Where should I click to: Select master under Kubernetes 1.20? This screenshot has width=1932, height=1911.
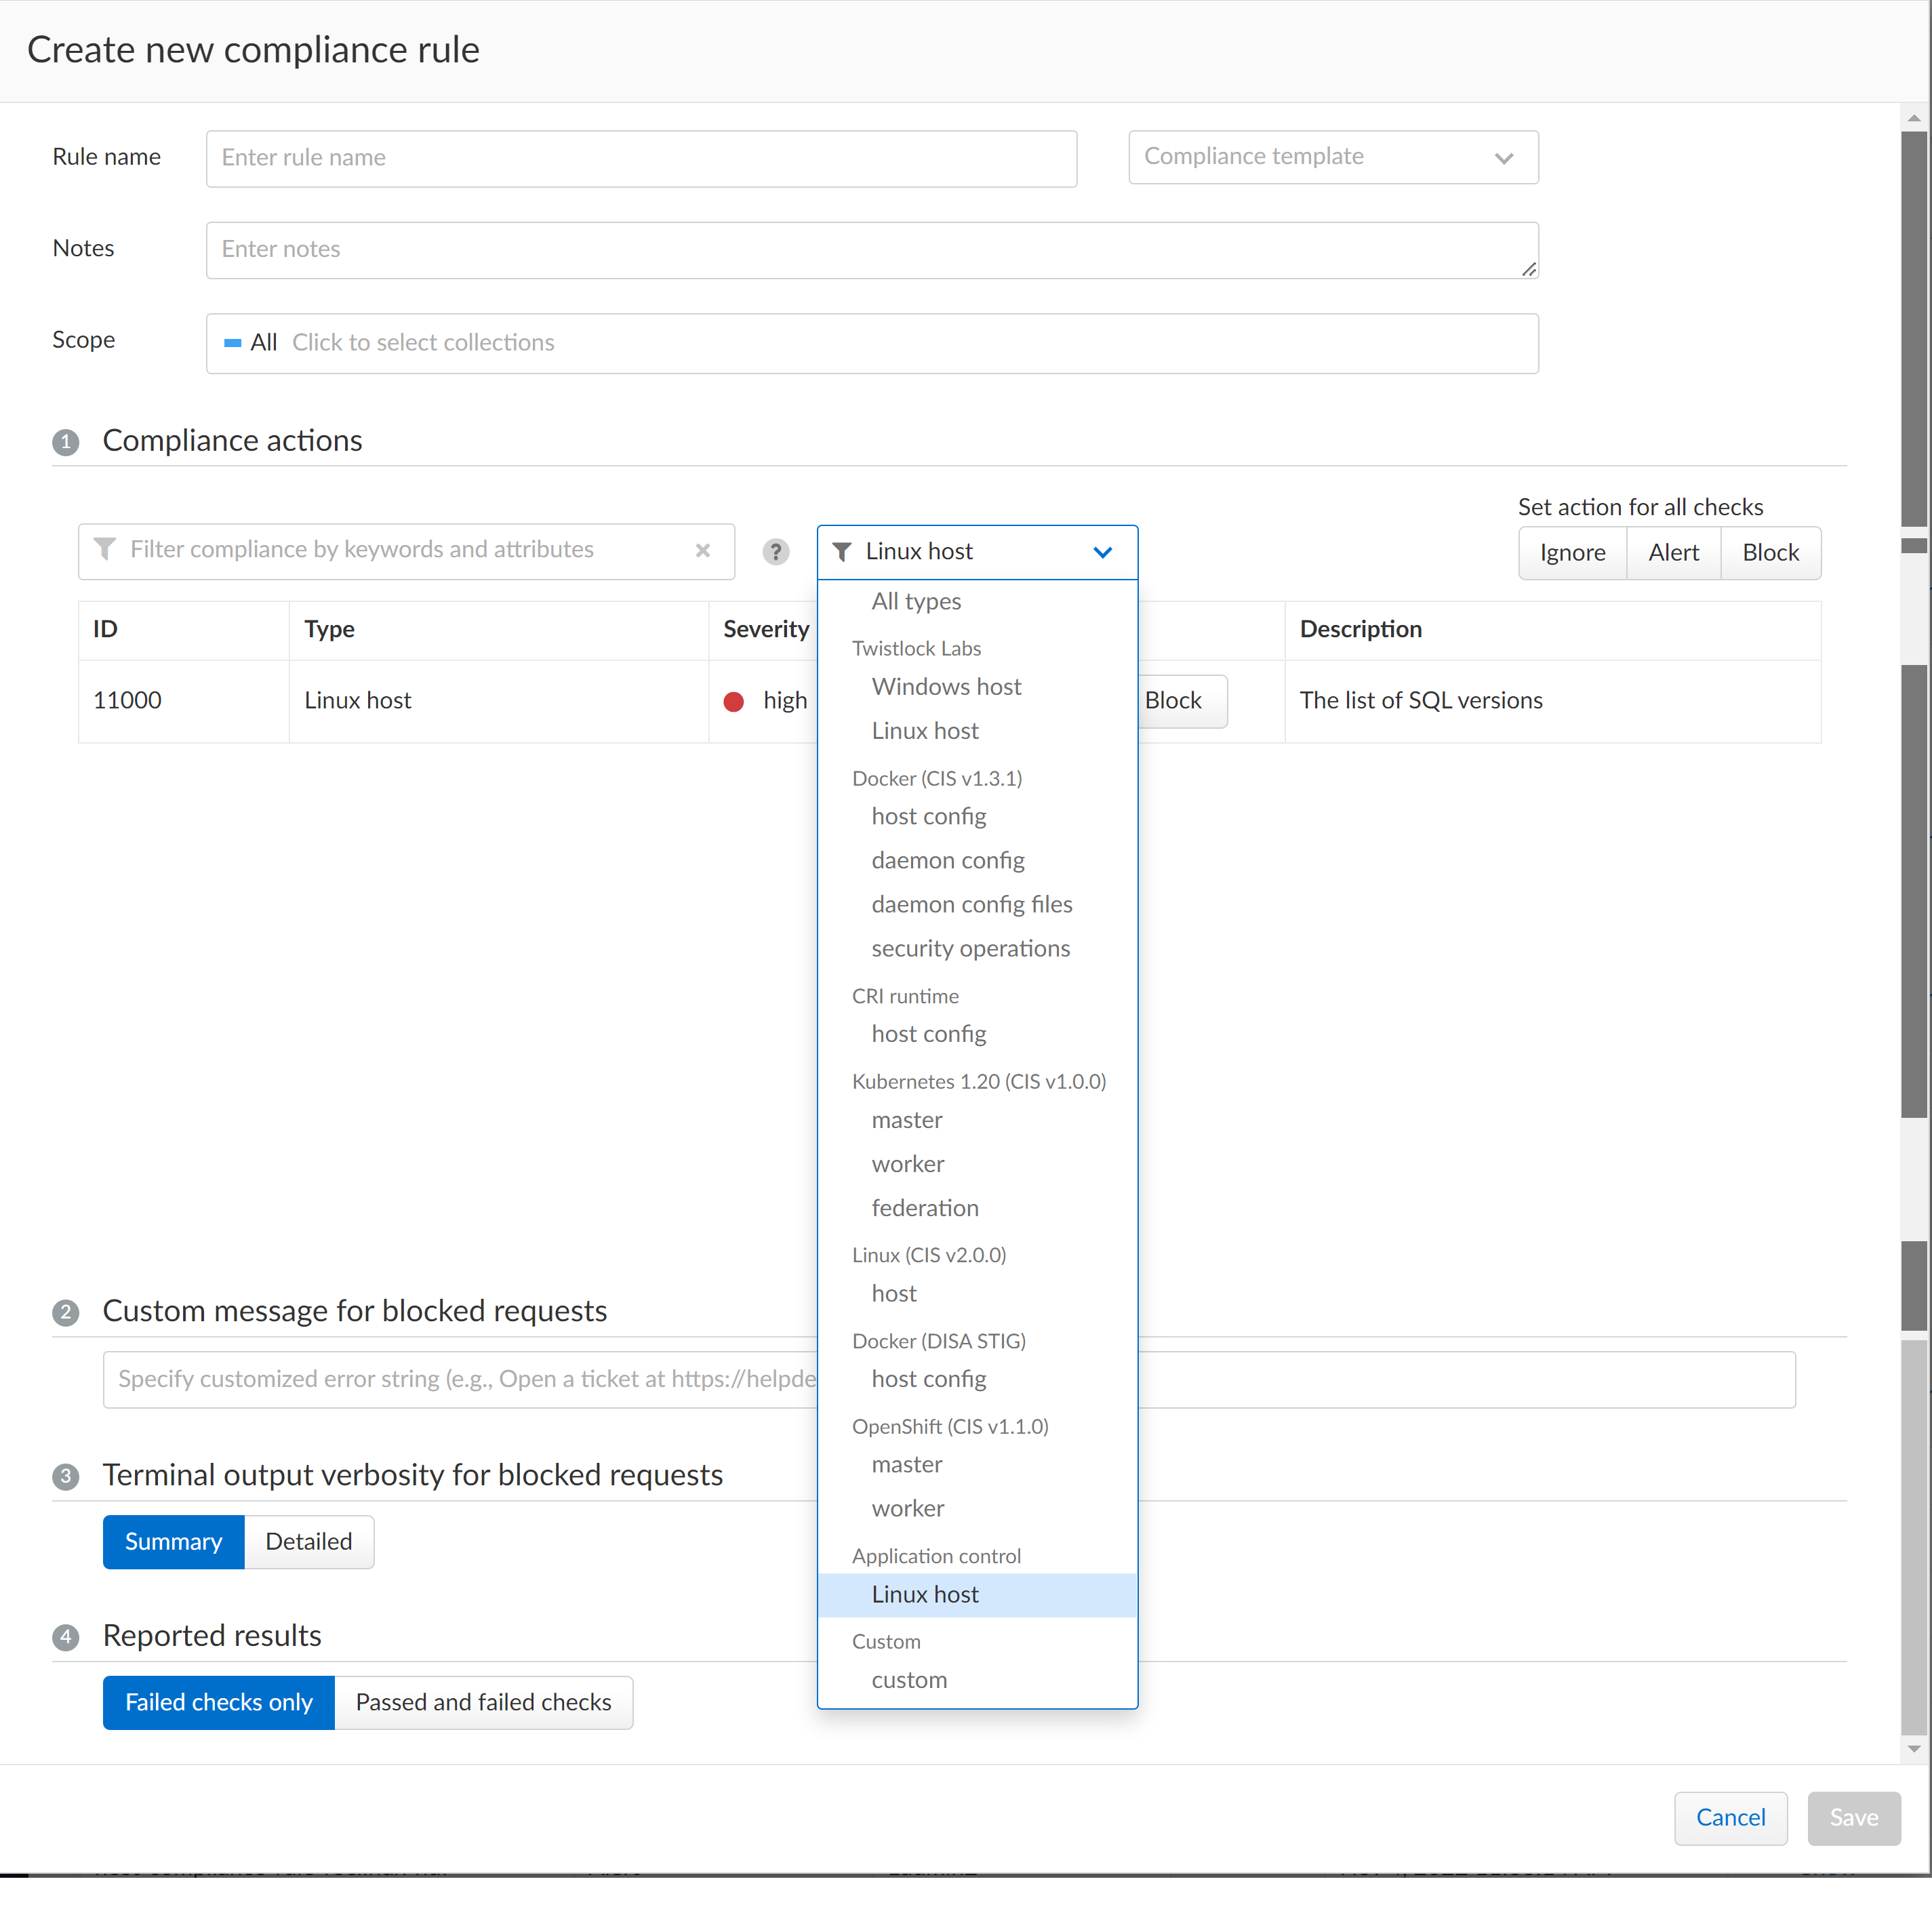[977, 1121]
